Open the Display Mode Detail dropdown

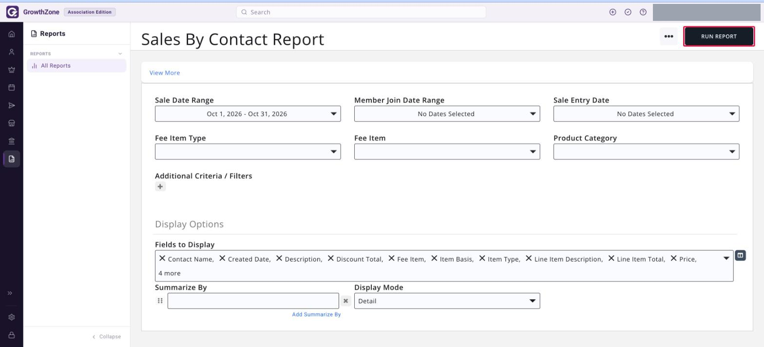(x=447, y=301)
